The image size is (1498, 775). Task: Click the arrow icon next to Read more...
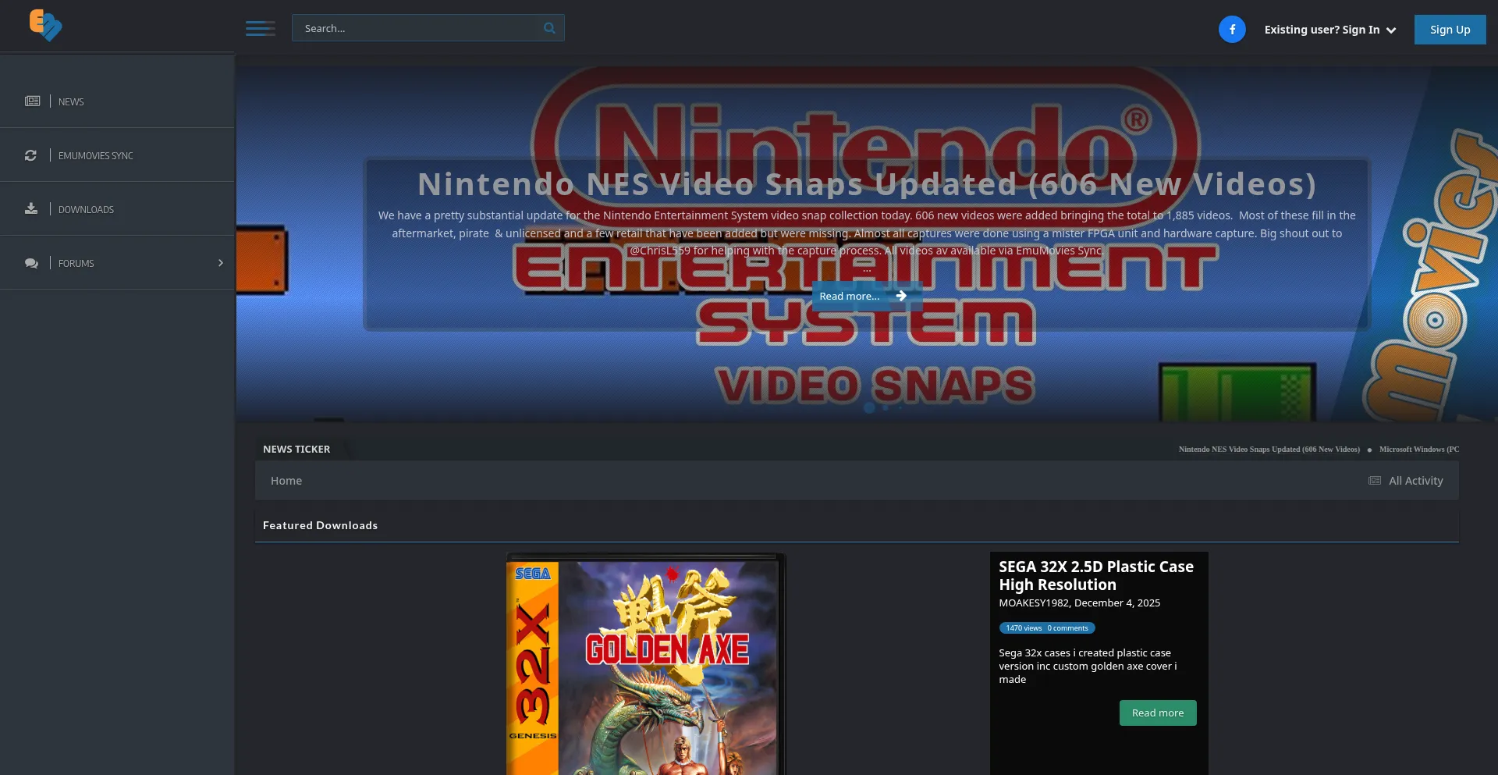click(901, 296)
